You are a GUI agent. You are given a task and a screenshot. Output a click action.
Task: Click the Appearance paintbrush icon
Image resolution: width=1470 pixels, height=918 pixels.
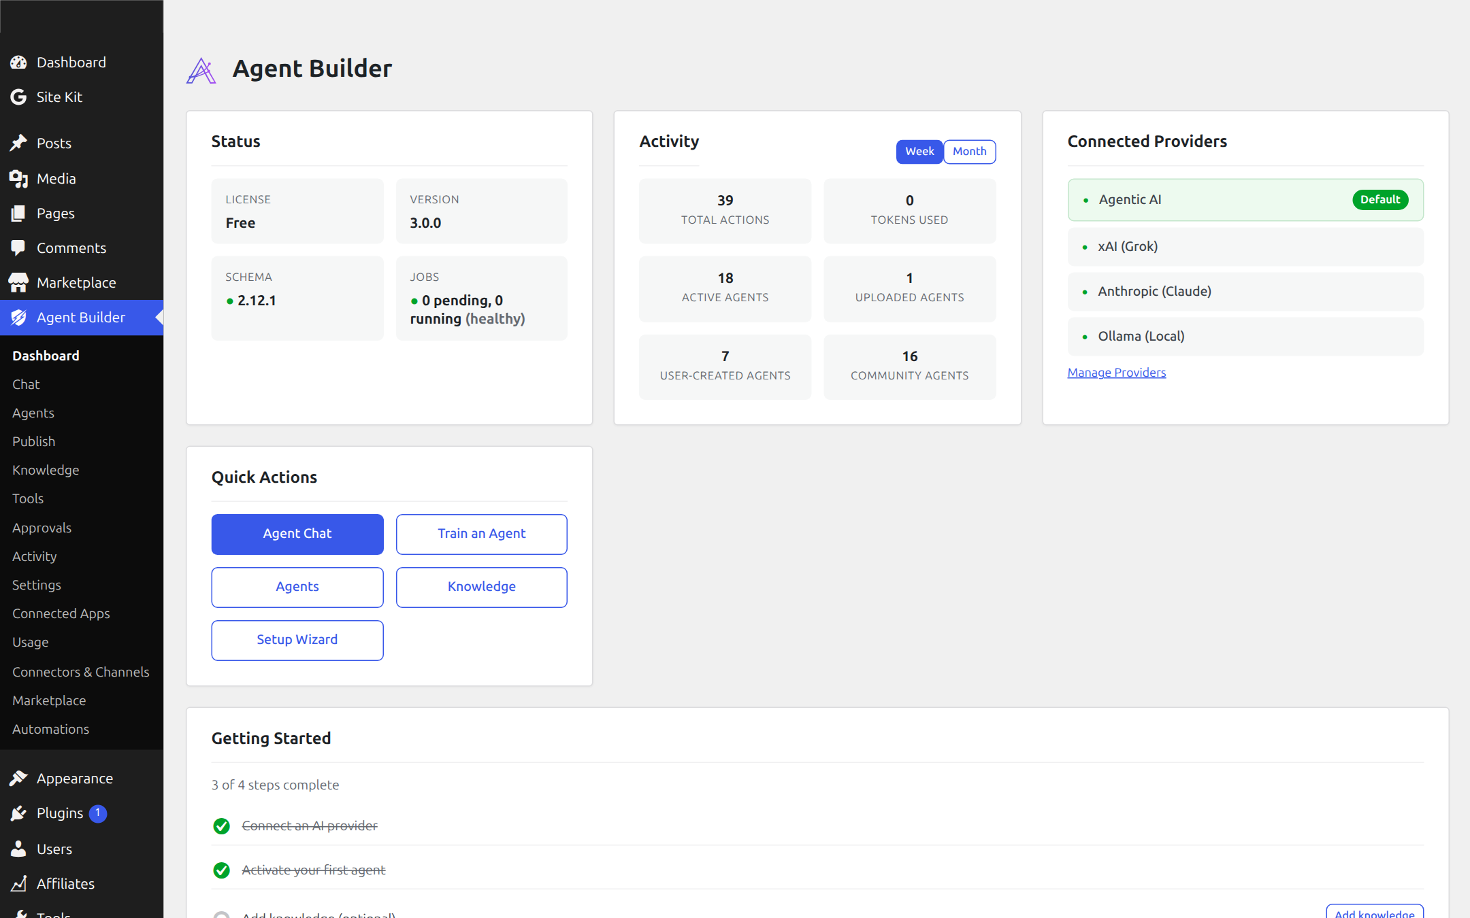18,779
